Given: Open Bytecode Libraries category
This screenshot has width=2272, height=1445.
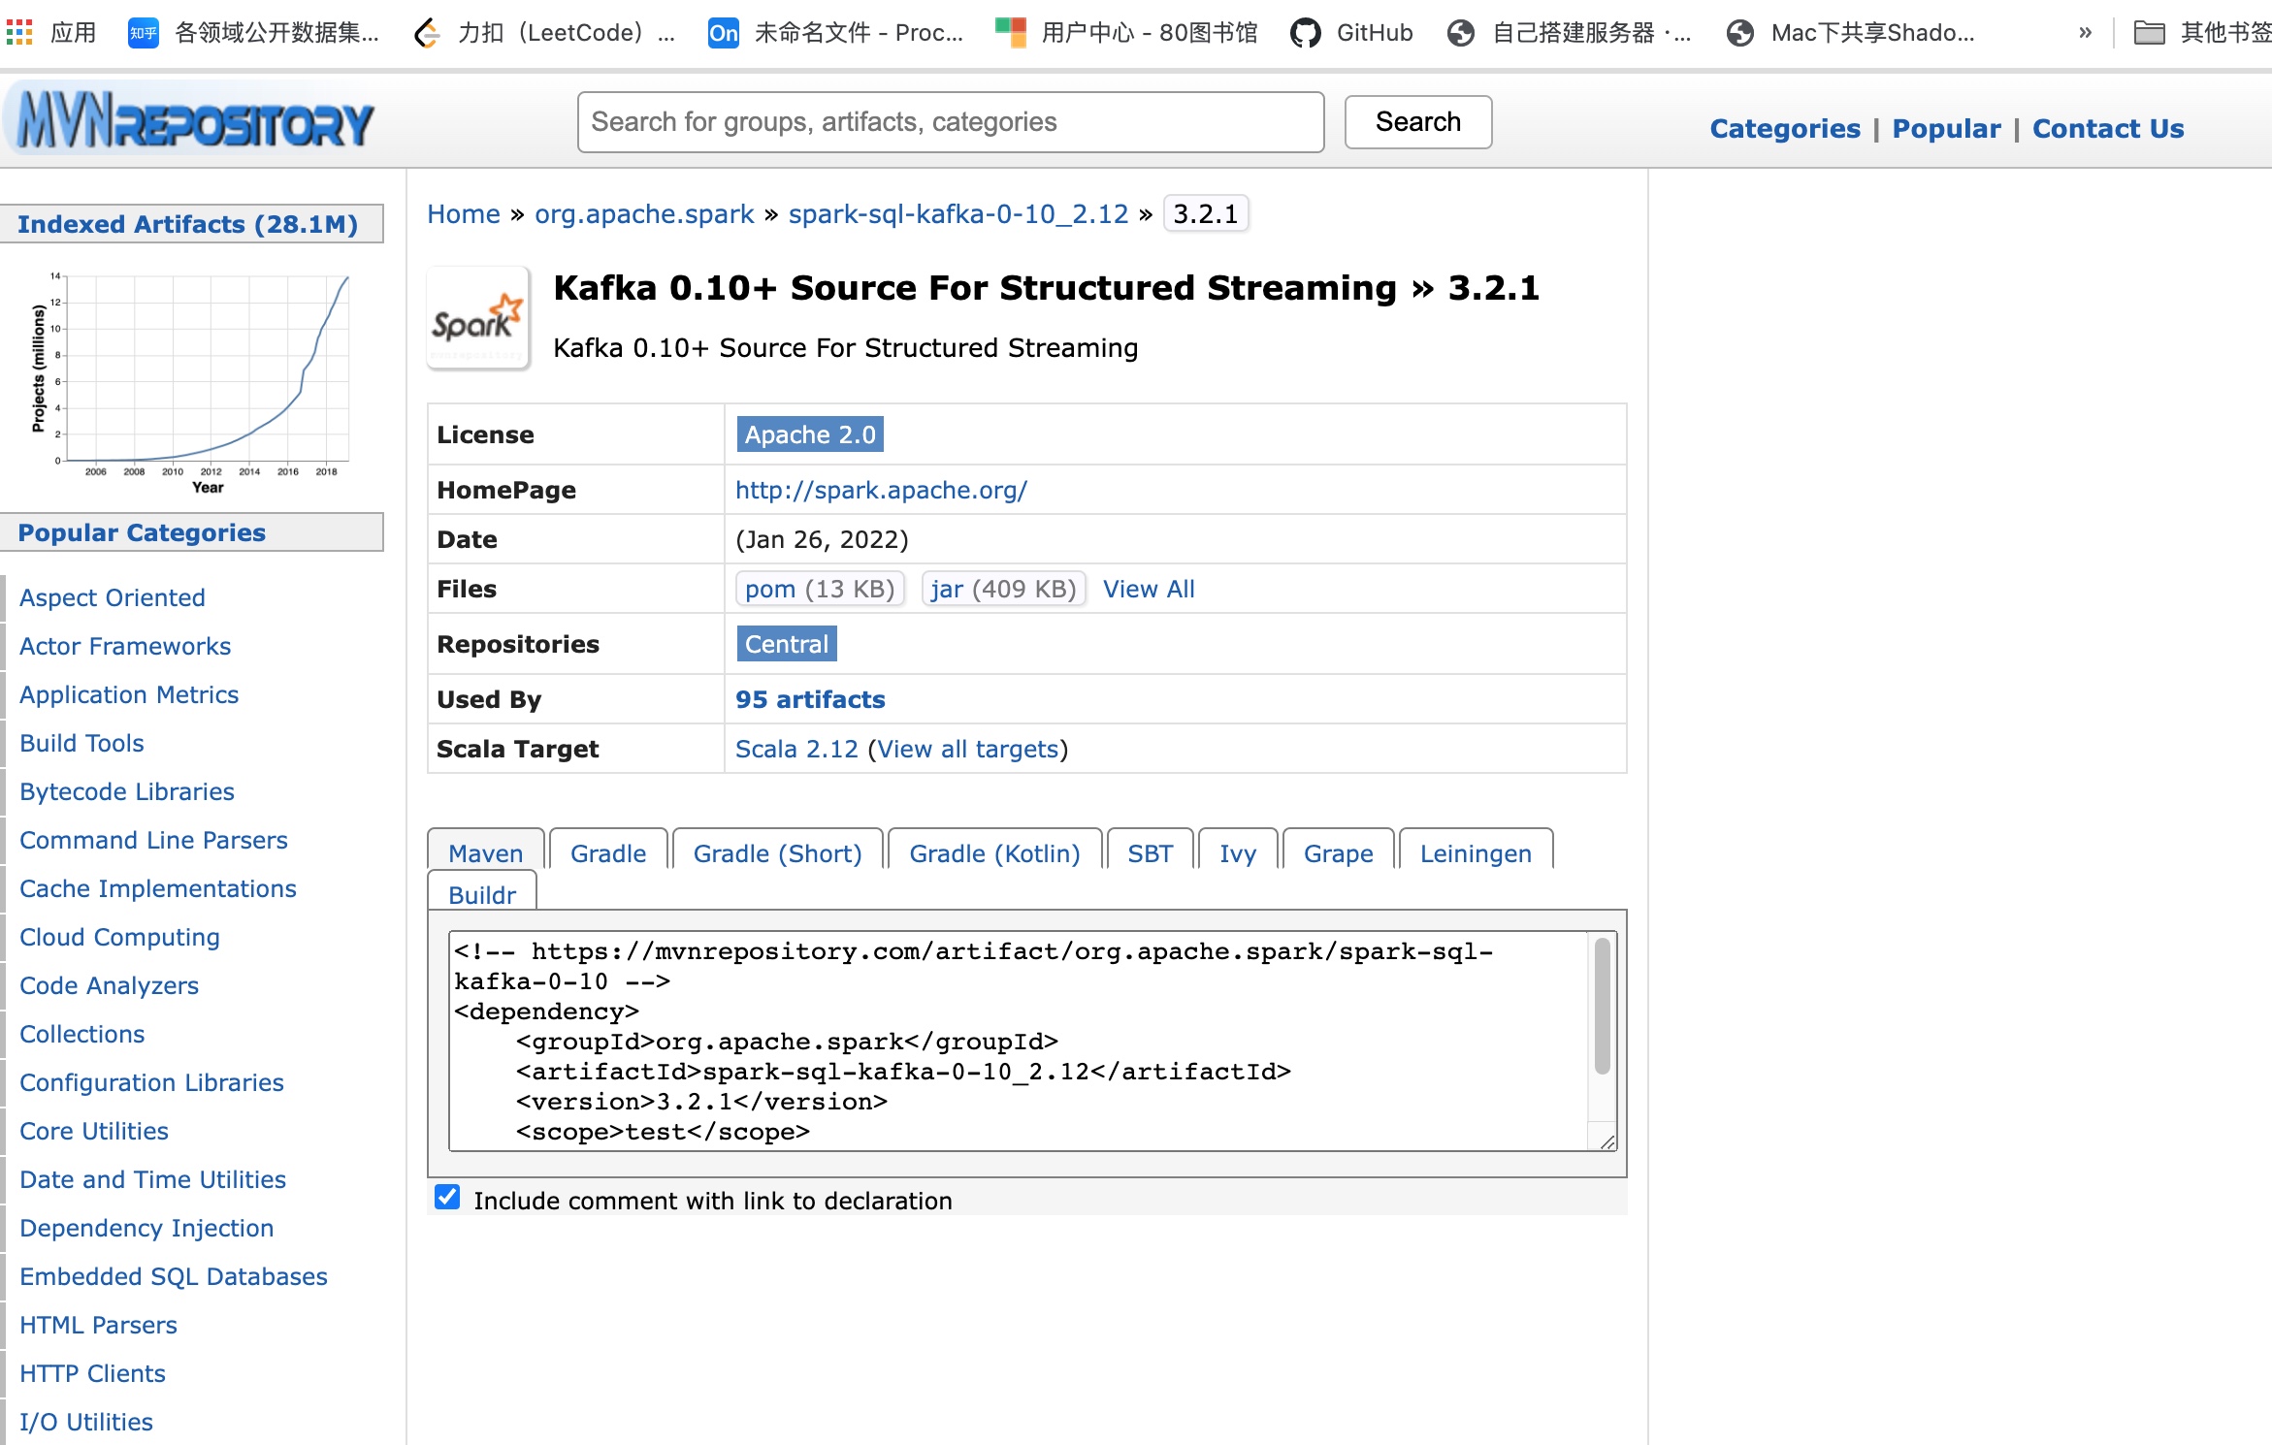Looking at the screenshot, I should (127, 791).
